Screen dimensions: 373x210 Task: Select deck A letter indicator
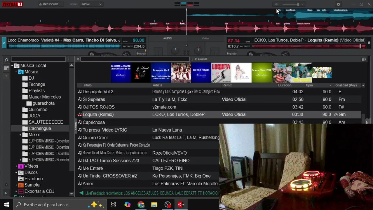click(x=4, y=43)
